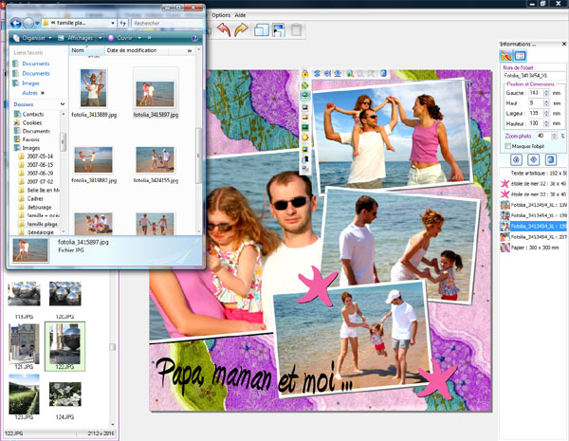This screenshot has width=569, height=441.
Task: Click third blue icon in floating photo toolbar
Action: tap(338, 74)
